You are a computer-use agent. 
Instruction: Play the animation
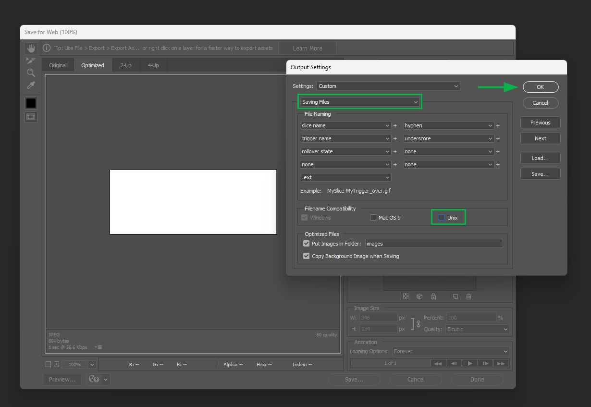click(x=470, y=363)
